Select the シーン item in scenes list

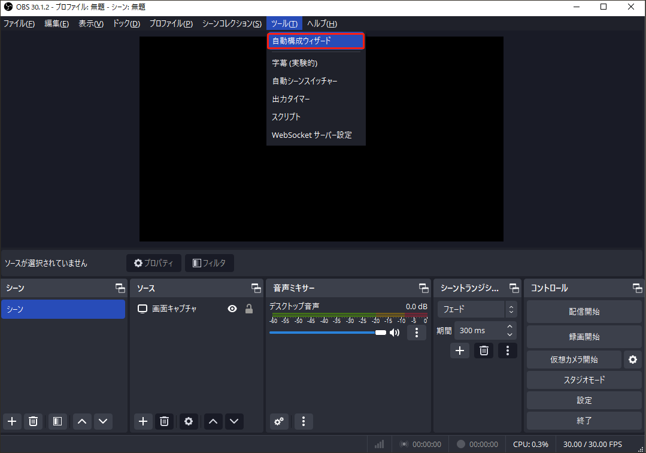pyautogui.click(x=63, y=309)
